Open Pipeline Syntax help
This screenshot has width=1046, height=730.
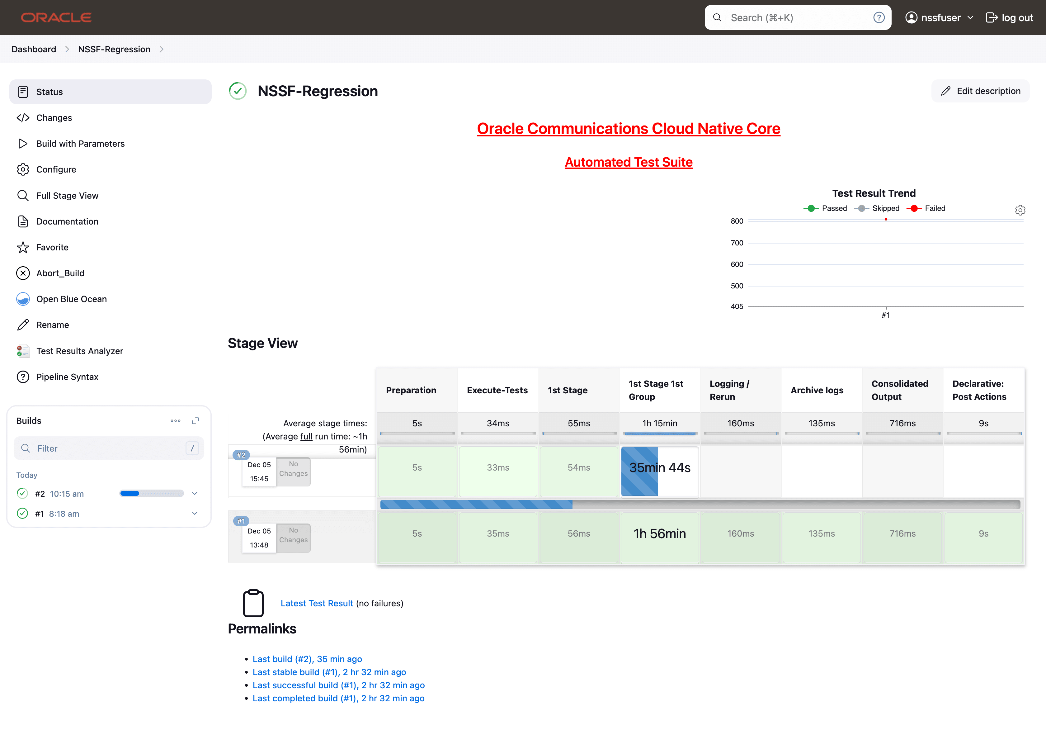(68, 377)
